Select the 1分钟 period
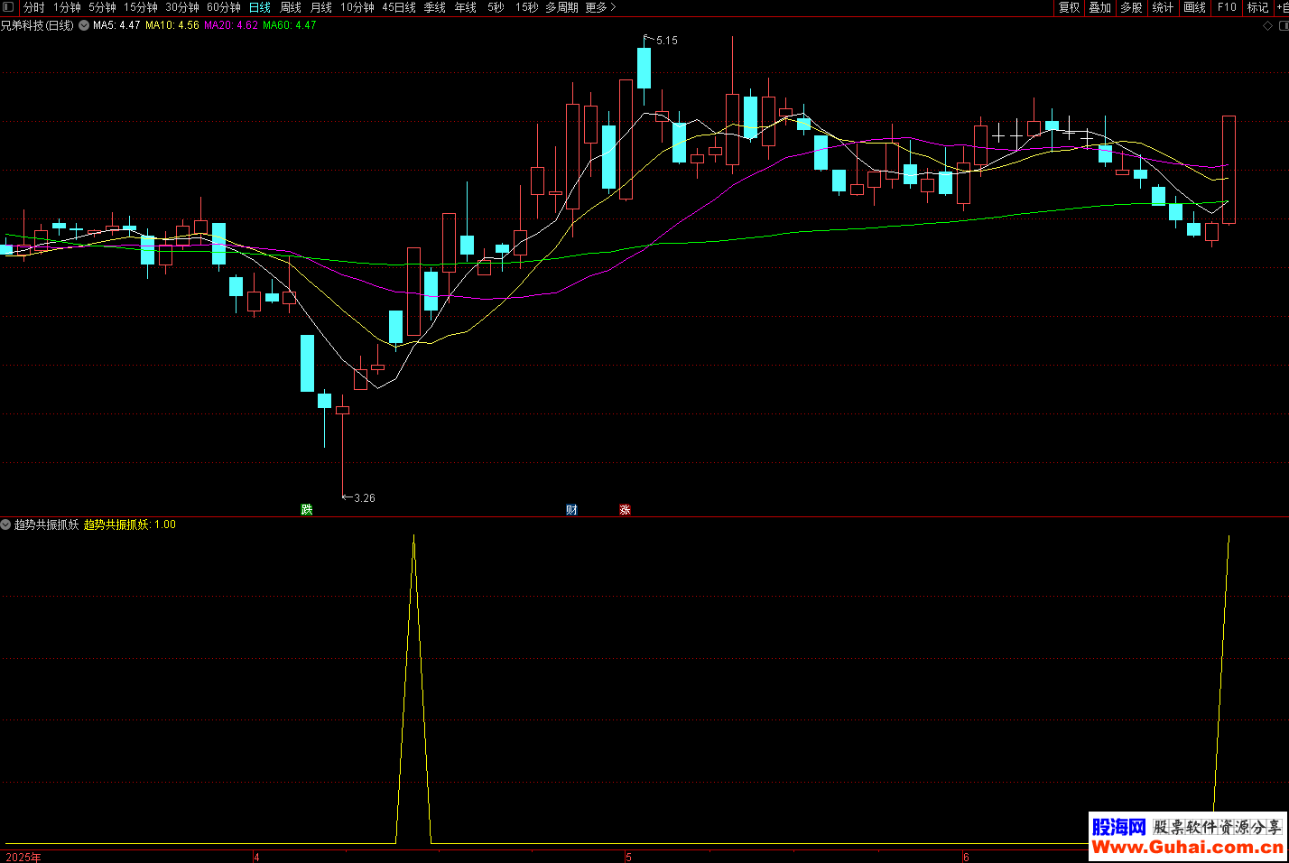Screen dimensions: 1289x863 coord(67,7)
